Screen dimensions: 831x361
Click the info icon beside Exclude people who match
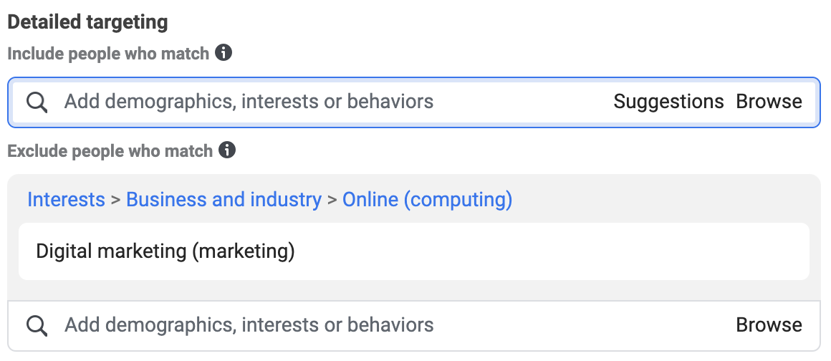click(x=227, y=150)
